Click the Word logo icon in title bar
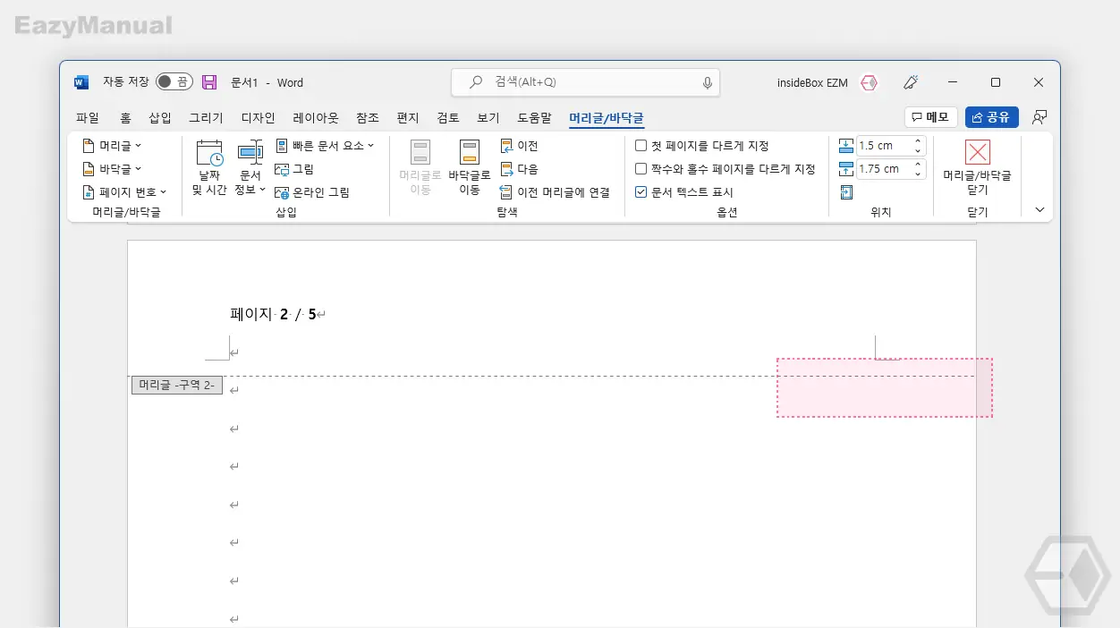Viewport: 1120px width, 628px height. pos(81,82)
